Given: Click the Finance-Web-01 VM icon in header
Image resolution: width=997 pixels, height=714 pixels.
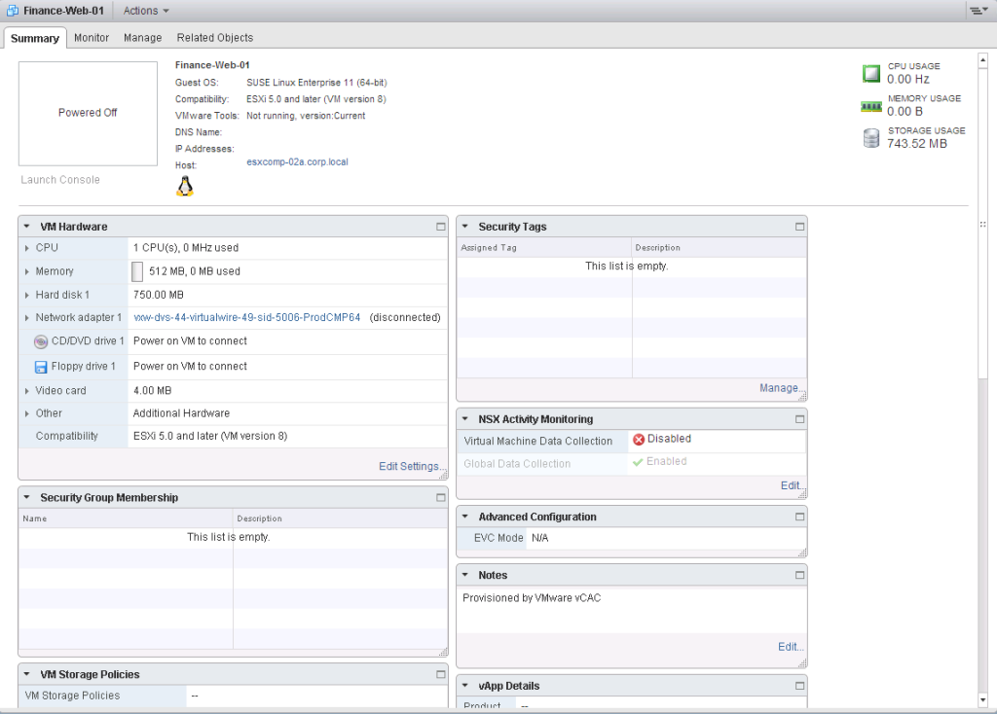Looking at the screenshot, I should (x=13, y=10).
